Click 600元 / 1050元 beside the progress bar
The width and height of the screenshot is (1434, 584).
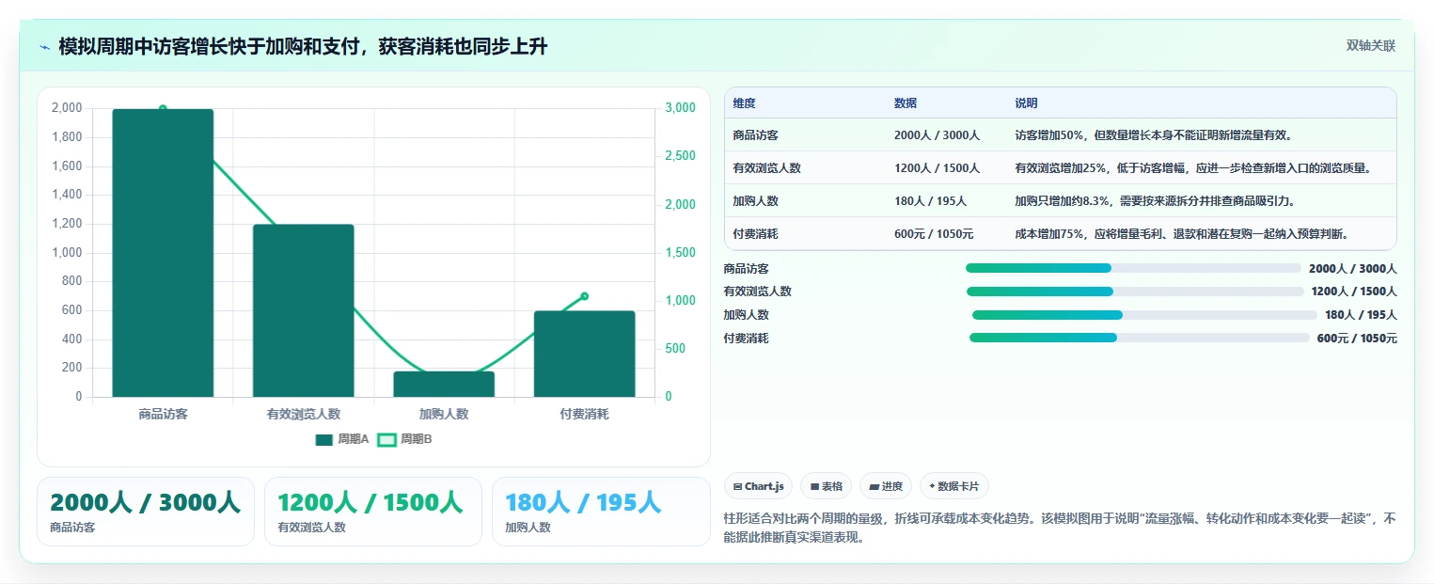[1357, 339]
